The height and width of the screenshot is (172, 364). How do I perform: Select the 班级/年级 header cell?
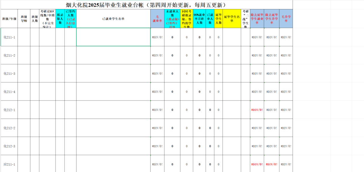point(9,18)
